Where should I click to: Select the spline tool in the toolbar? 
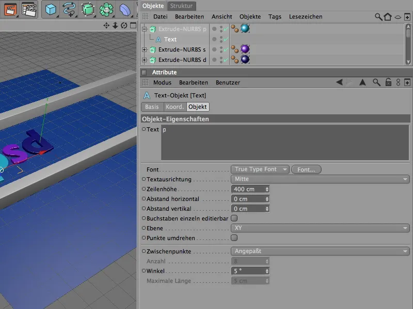click(69, 9)
